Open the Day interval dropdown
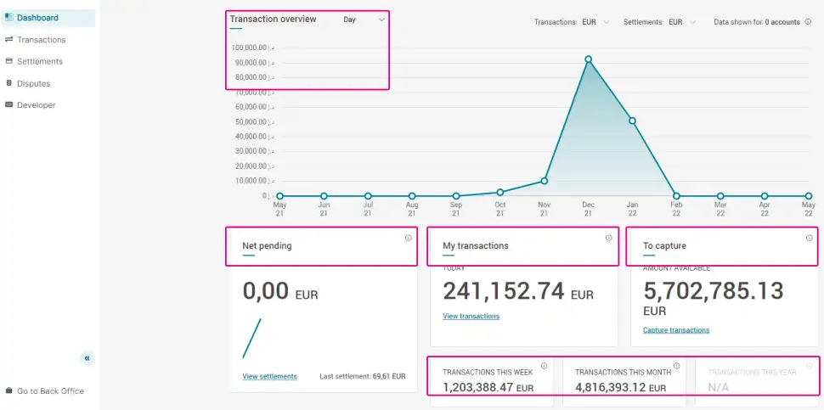 pyautogui.click(x=364, y=20)
